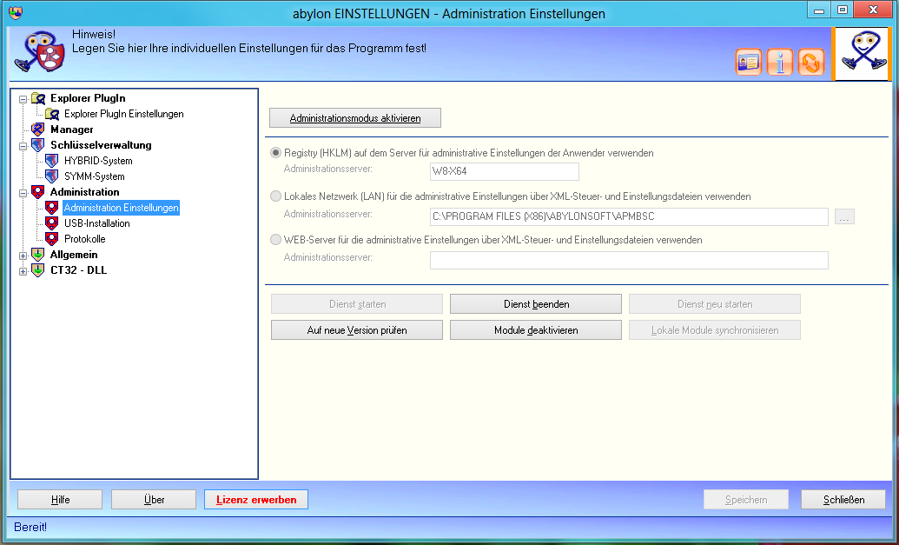Click the Administrationsmodus aktivieren button
Image resolution: width=899 pixels, height=545 pixels.
[x=355, y=117]
